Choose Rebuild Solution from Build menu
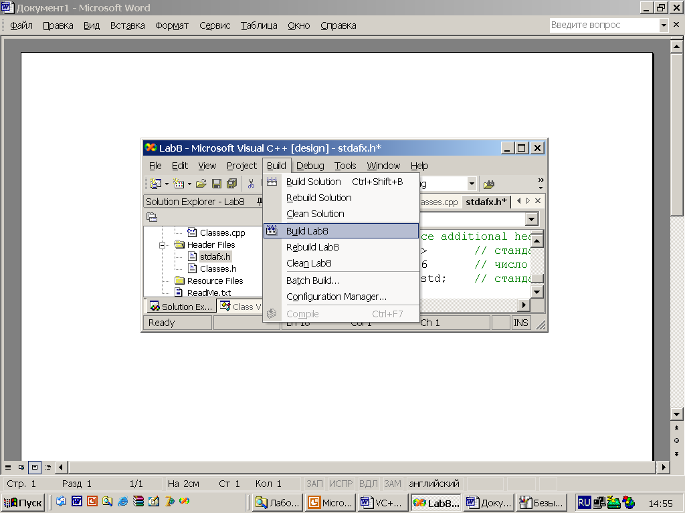Image resolution: width=685 pixels, height=513 pixels. (x=341, y=198)
